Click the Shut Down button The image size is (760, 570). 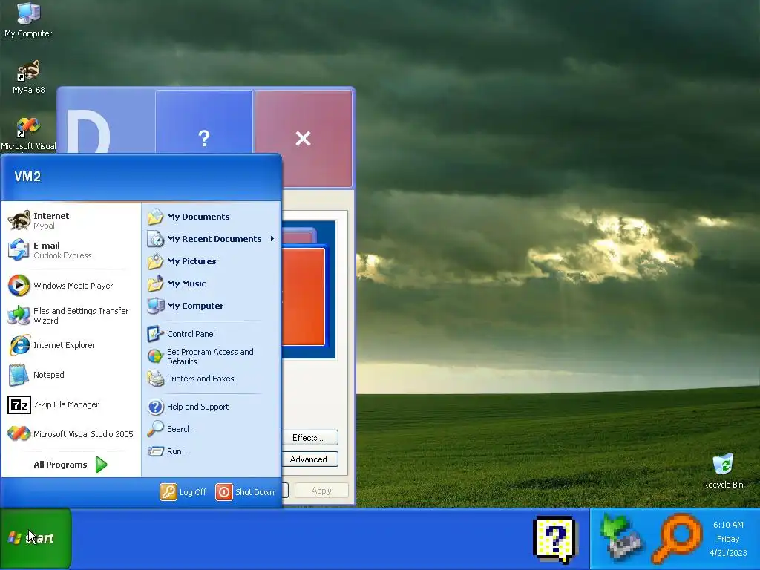[245, 492]
